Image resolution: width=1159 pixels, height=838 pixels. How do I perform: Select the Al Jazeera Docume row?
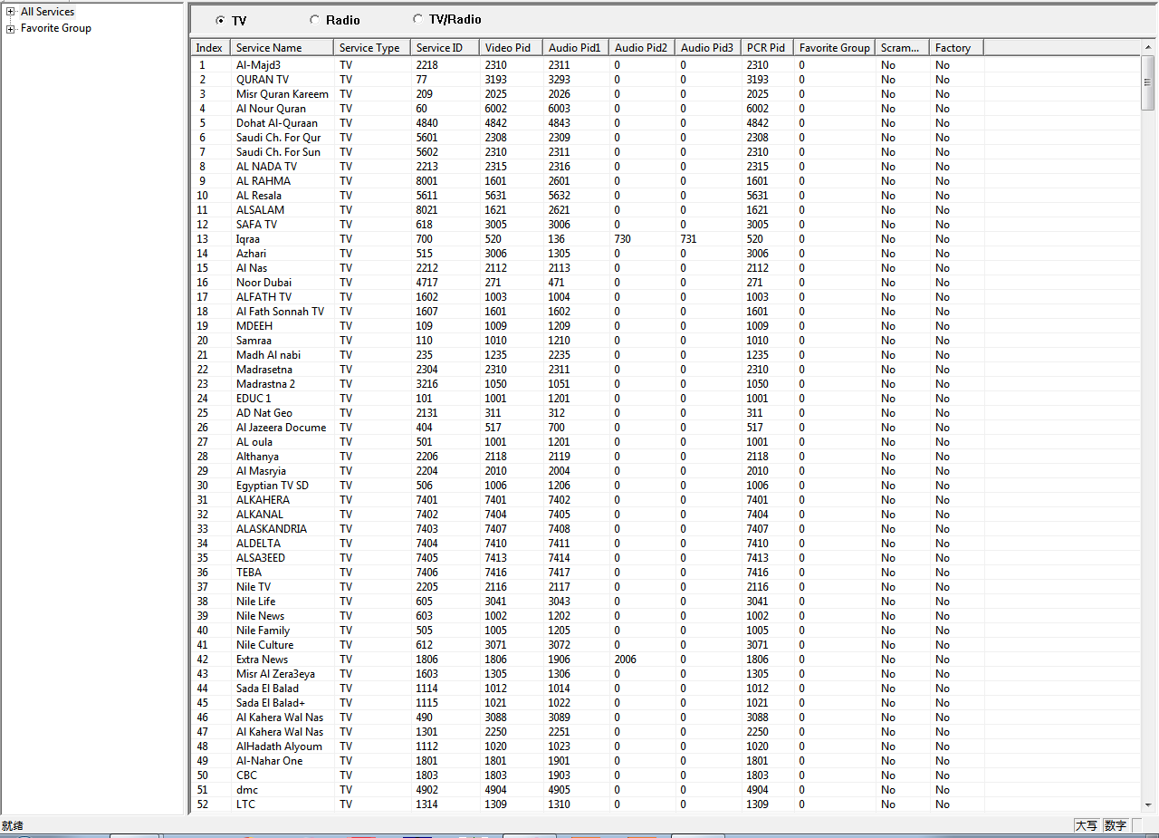click(x=588, y=428)
